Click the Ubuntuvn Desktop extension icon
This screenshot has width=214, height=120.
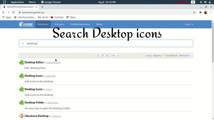[21, 116]
